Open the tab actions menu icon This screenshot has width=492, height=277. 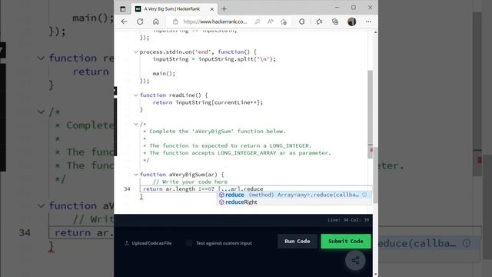point(123,8)
